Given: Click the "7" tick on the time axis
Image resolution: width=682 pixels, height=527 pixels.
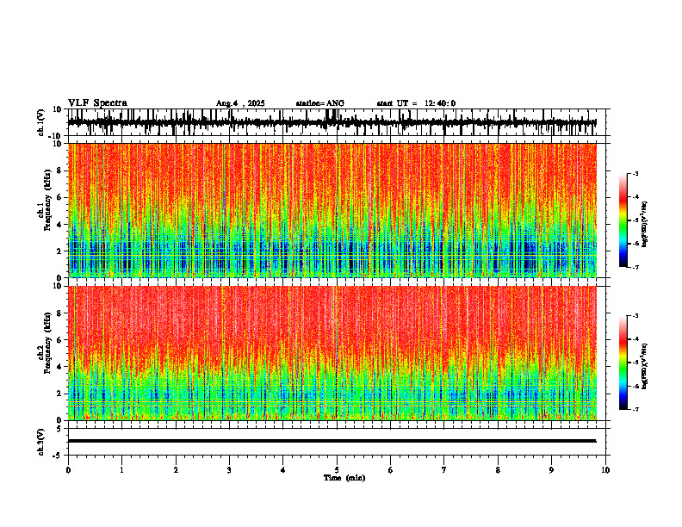Looking at the screenshot, I should (444, 470).
